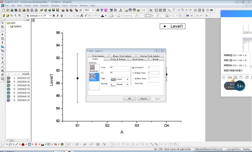Open the File menu
Screen dimensions: 252x152
7,5
